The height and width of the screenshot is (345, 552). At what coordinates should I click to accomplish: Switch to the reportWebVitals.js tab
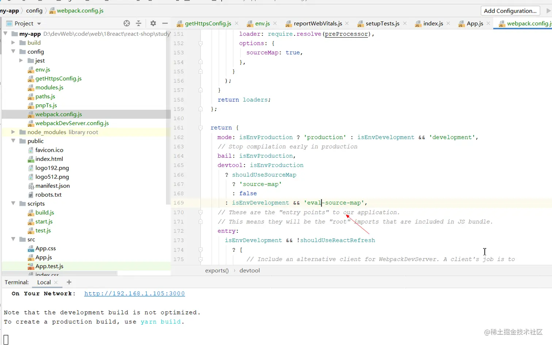click(x=318, y=23)
